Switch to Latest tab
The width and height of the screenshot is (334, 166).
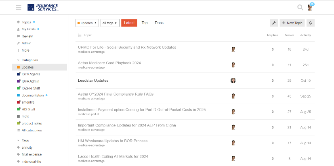(x=129, y=23)
